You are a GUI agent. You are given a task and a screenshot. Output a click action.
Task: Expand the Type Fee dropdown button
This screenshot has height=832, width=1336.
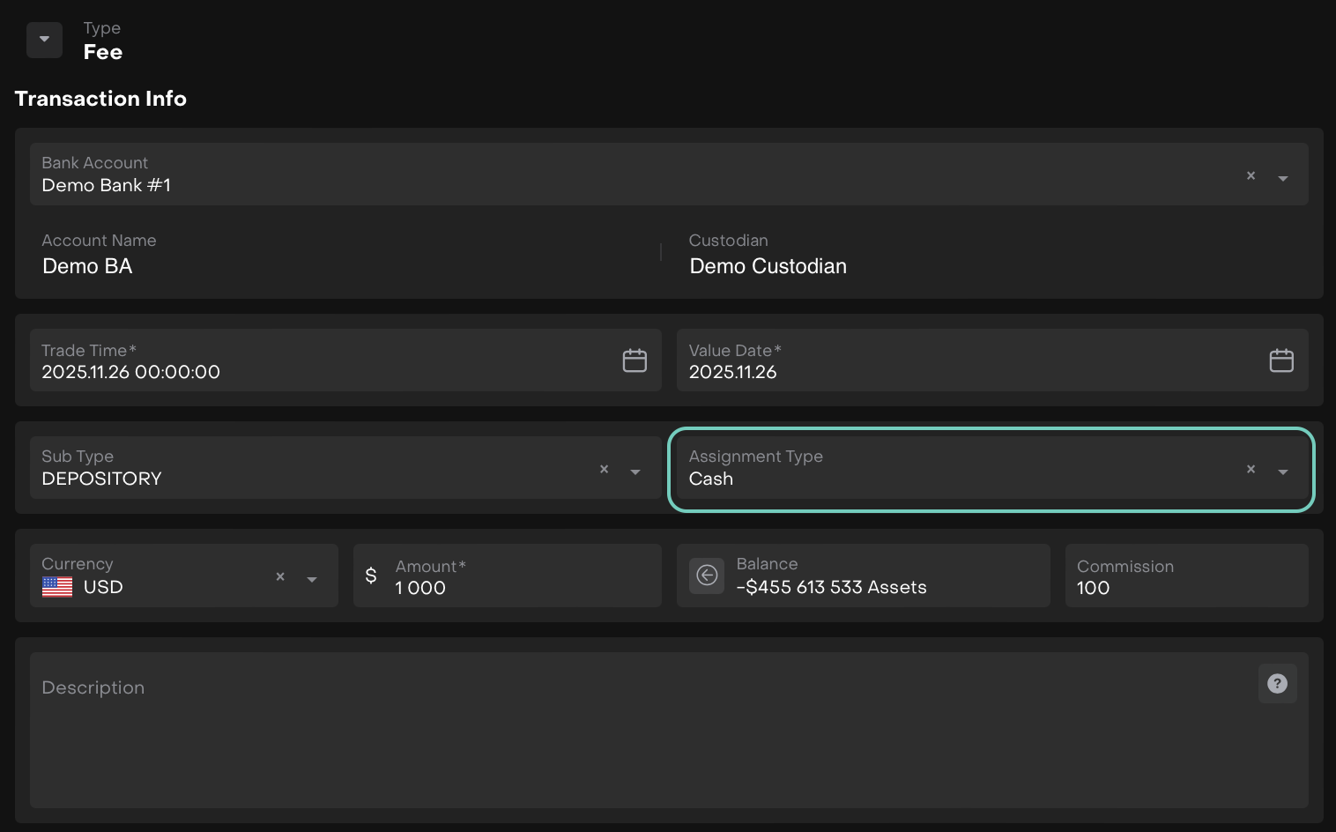pyautogui.click(x=44, y=40)
